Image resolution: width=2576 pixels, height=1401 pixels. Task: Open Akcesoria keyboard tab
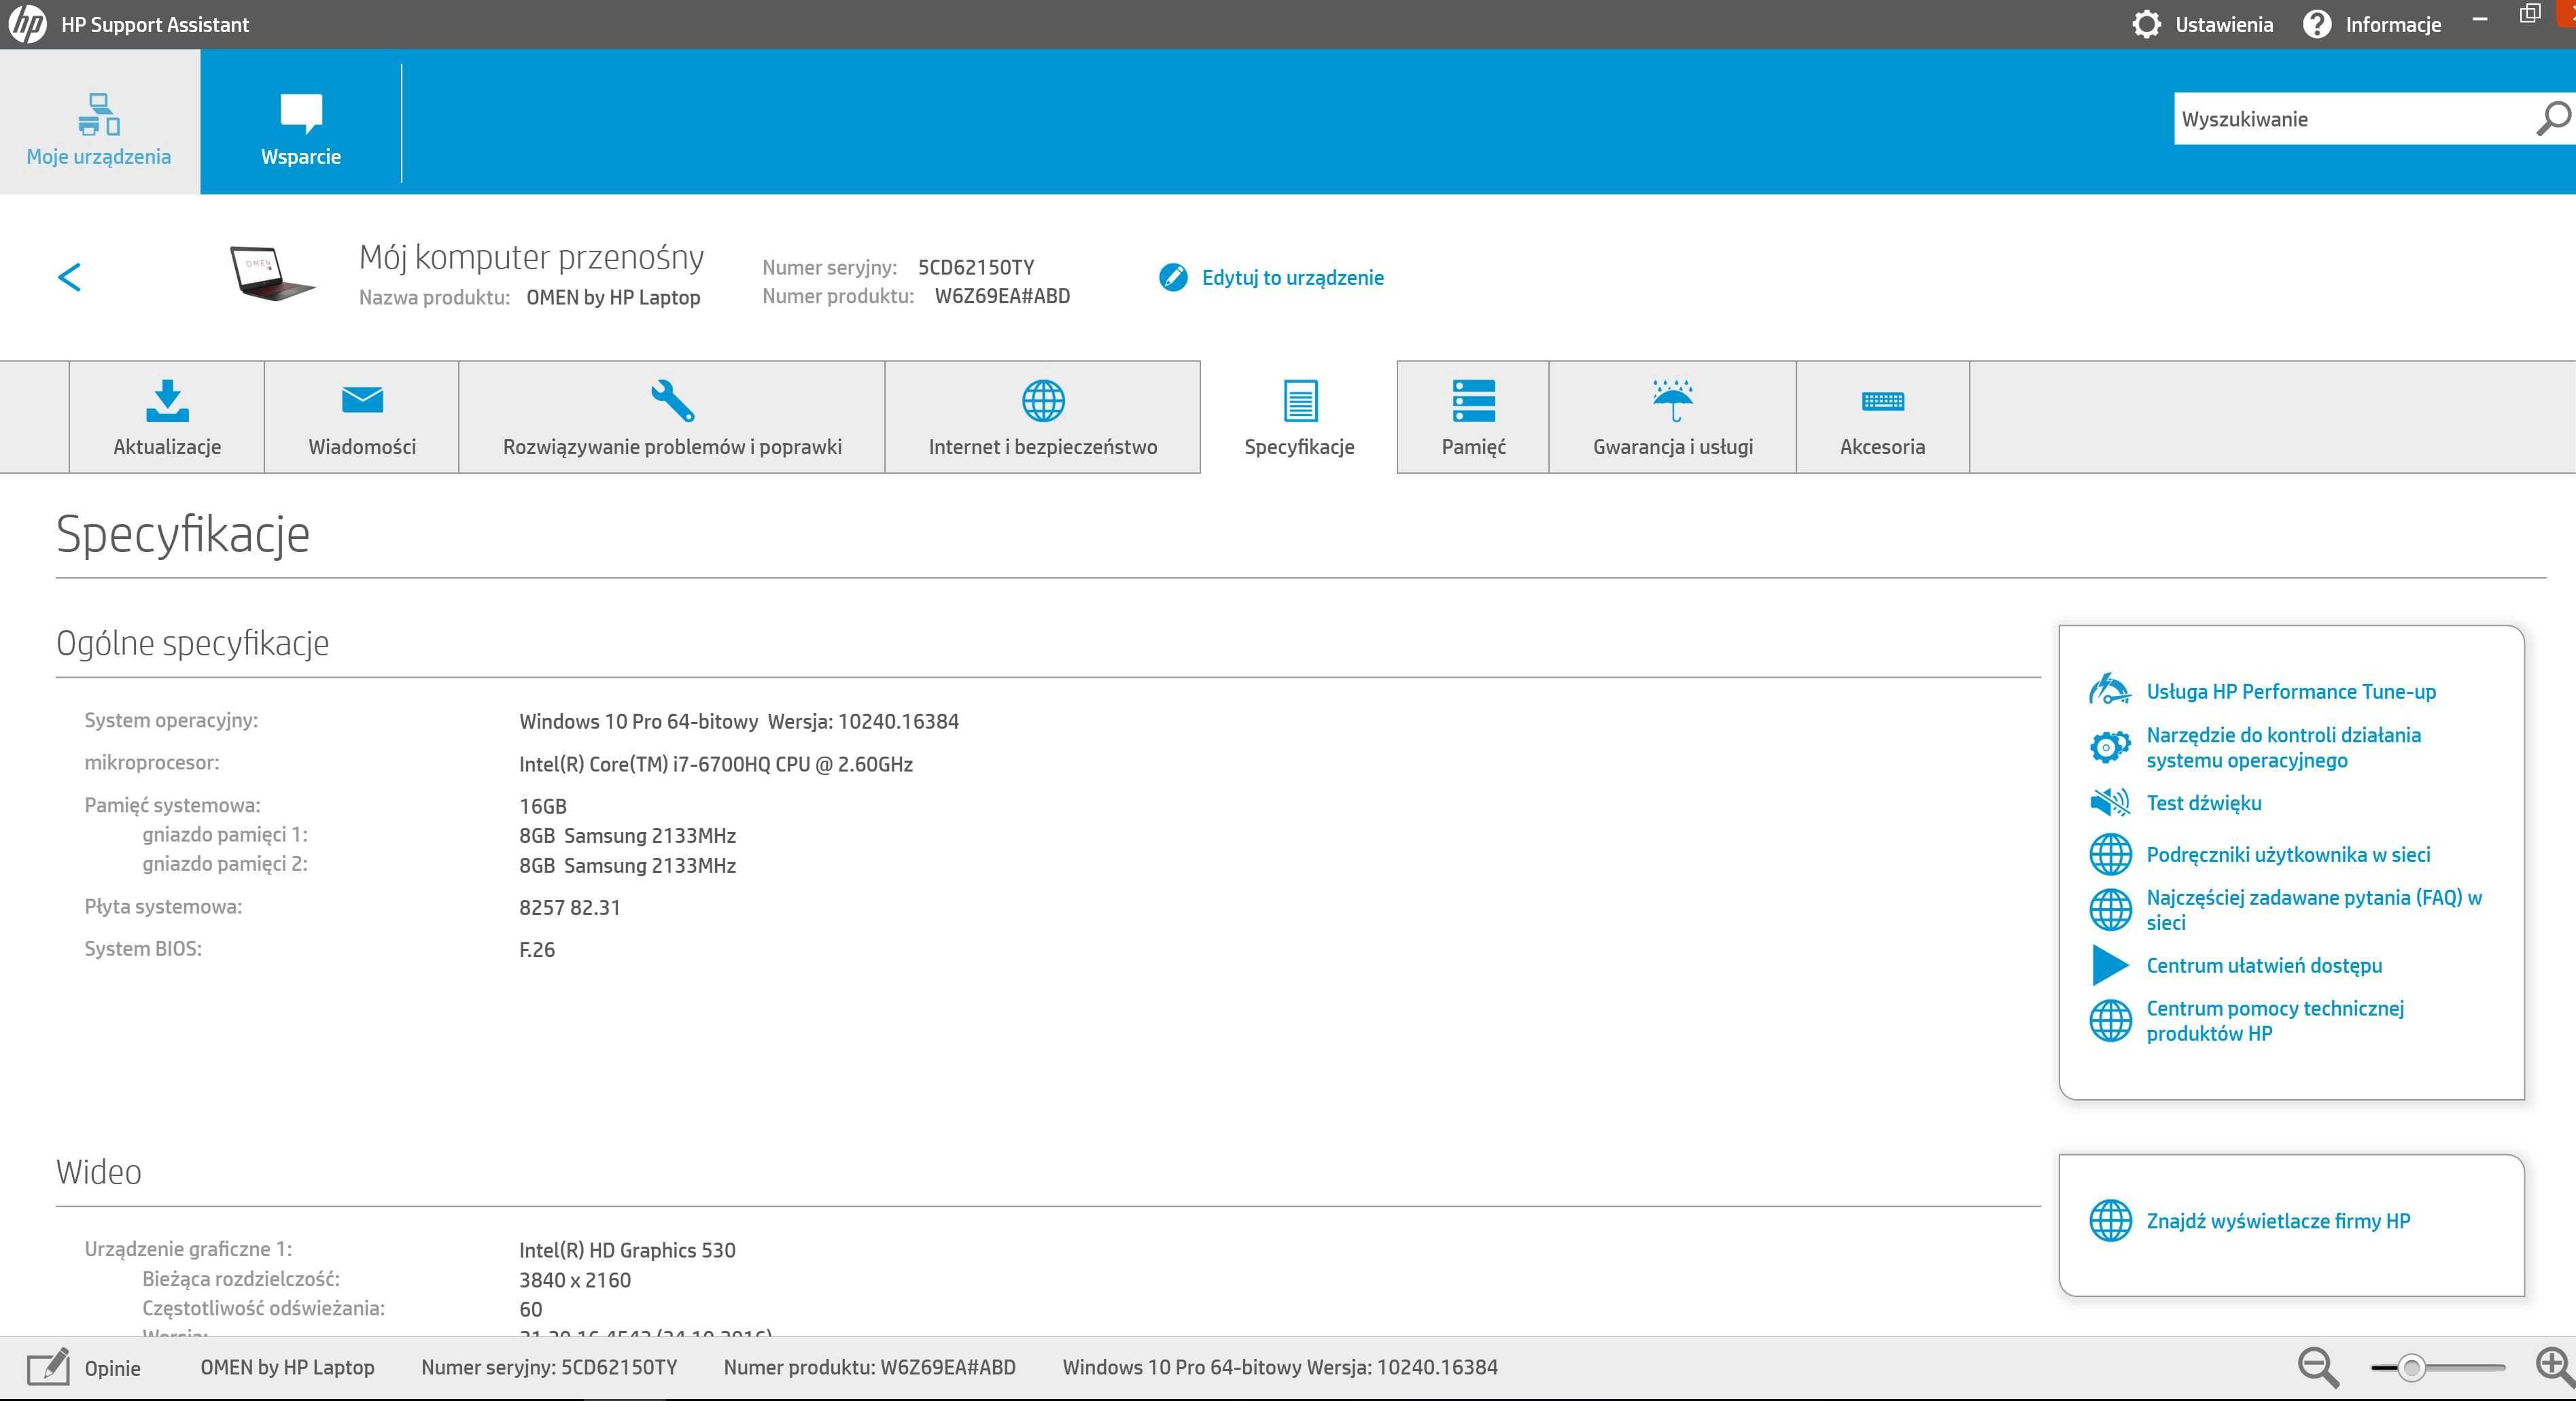1883,417
